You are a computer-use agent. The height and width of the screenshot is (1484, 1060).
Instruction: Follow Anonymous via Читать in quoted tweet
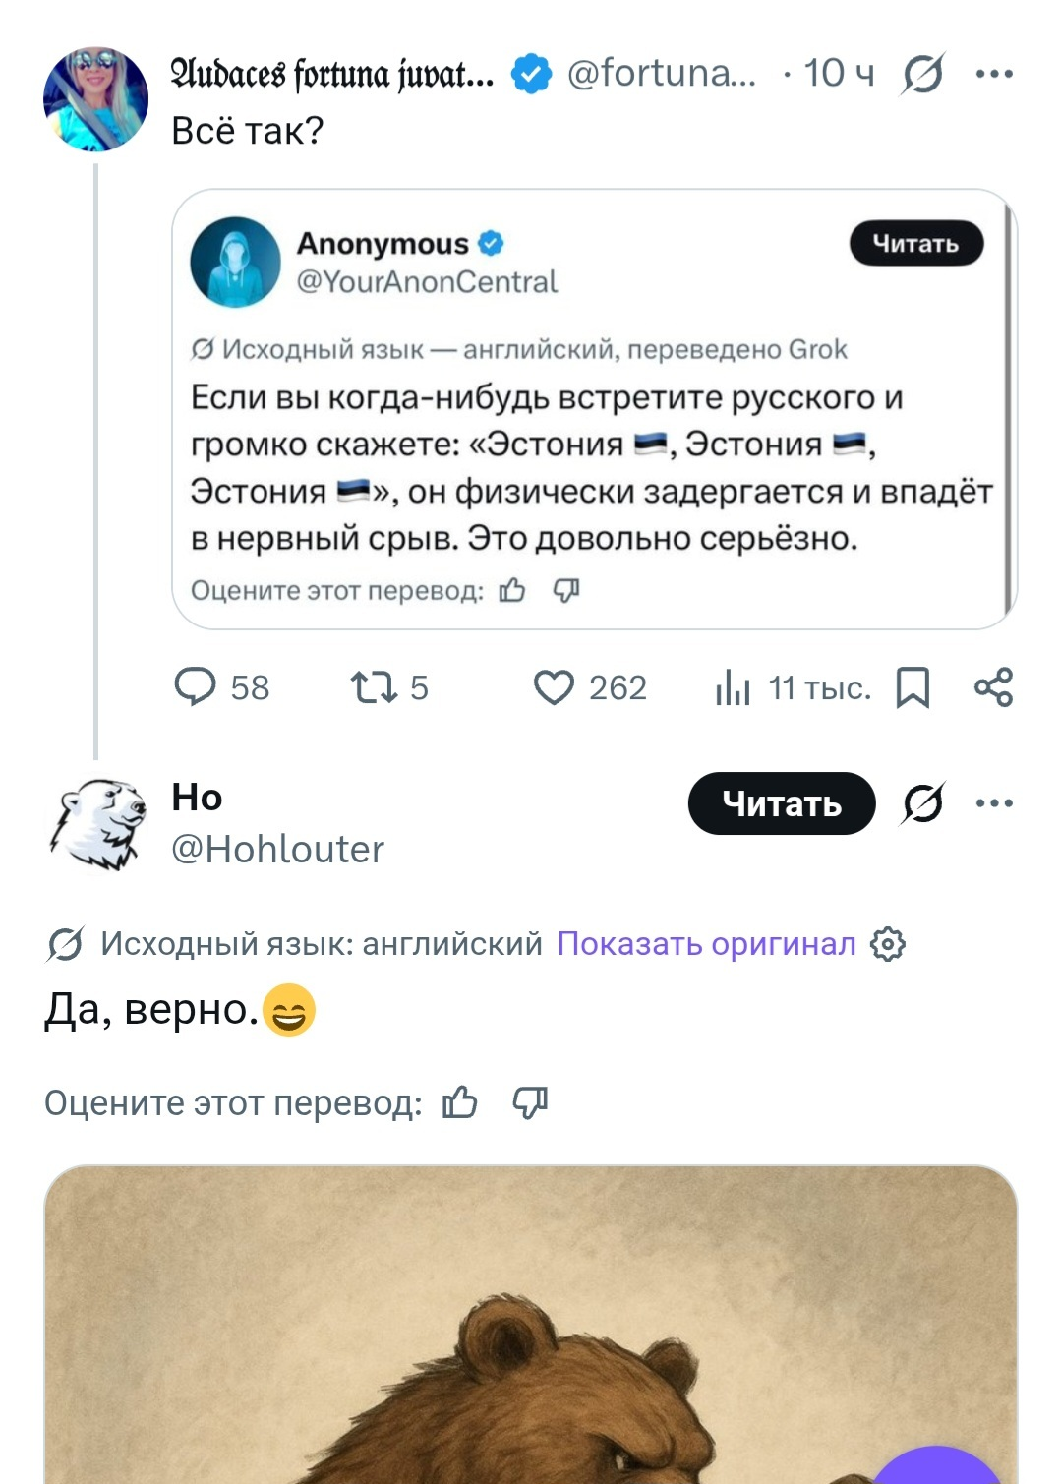coord(916,243)
